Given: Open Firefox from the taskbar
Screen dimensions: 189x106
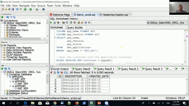Looking at the screenshot, I should tap(77, 103).
